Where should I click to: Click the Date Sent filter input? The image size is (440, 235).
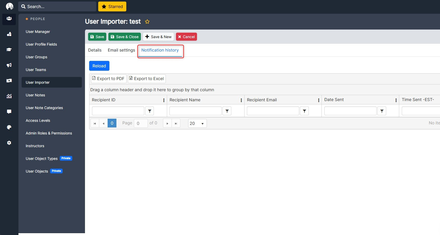[x=350, y=111]
